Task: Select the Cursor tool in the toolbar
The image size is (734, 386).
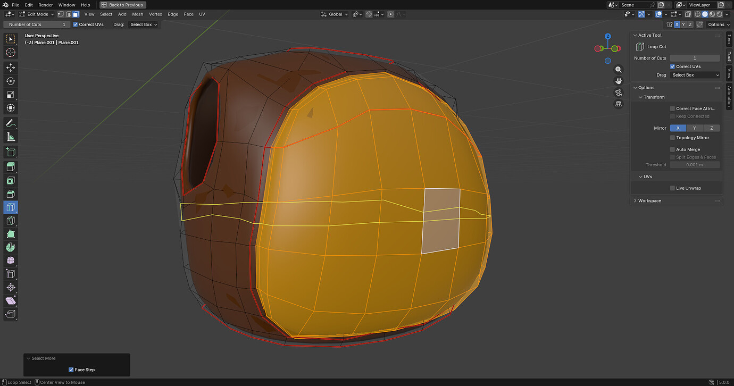Action: (11, 52)
